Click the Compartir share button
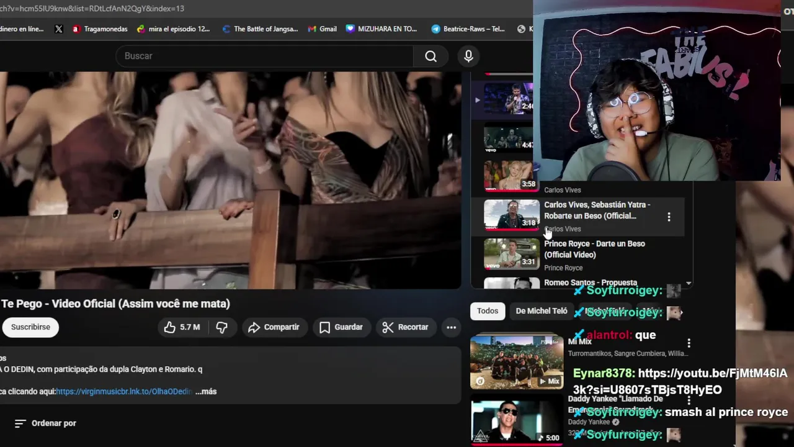794x447 pixels. coord(273,327)
